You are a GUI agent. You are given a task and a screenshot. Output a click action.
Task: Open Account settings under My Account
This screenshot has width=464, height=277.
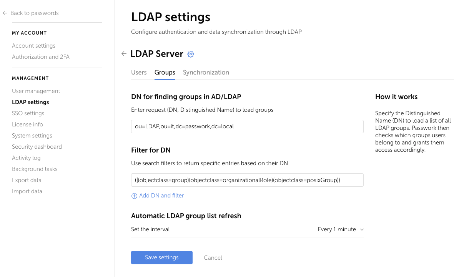33,45
